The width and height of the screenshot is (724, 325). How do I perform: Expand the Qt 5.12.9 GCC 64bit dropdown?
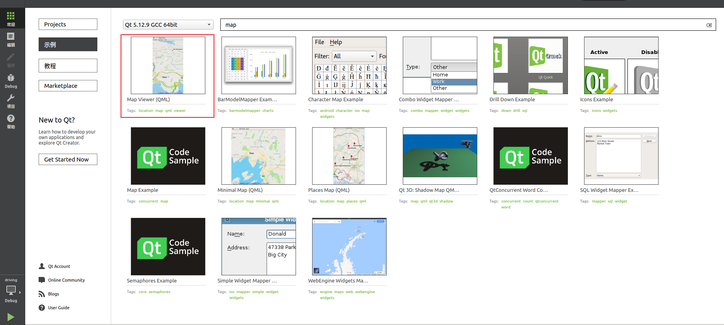point(168,25)
